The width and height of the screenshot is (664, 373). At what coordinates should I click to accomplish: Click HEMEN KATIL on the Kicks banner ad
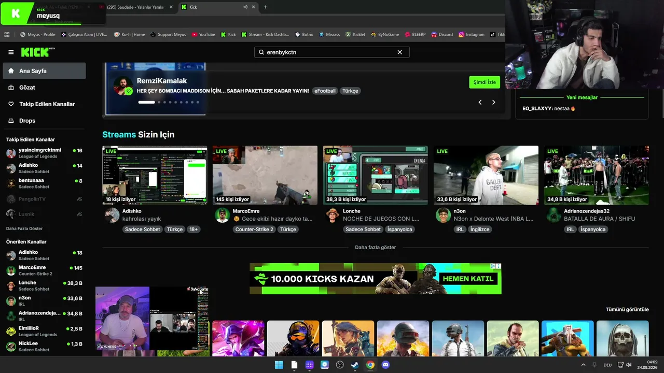468,279
